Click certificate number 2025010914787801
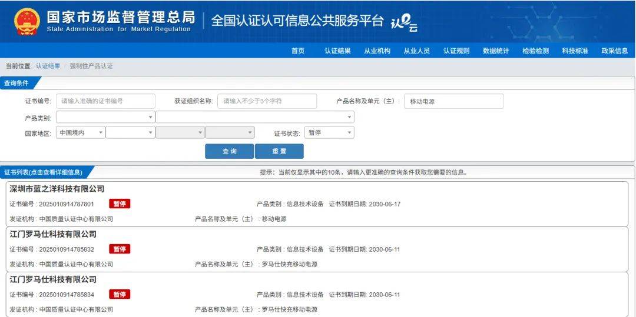This screenshot has width=636, height=317. coord(67,204)
